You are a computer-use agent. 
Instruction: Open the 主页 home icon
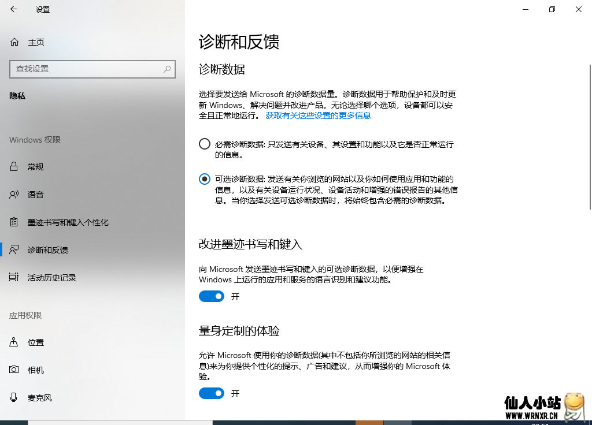point(14,42)
